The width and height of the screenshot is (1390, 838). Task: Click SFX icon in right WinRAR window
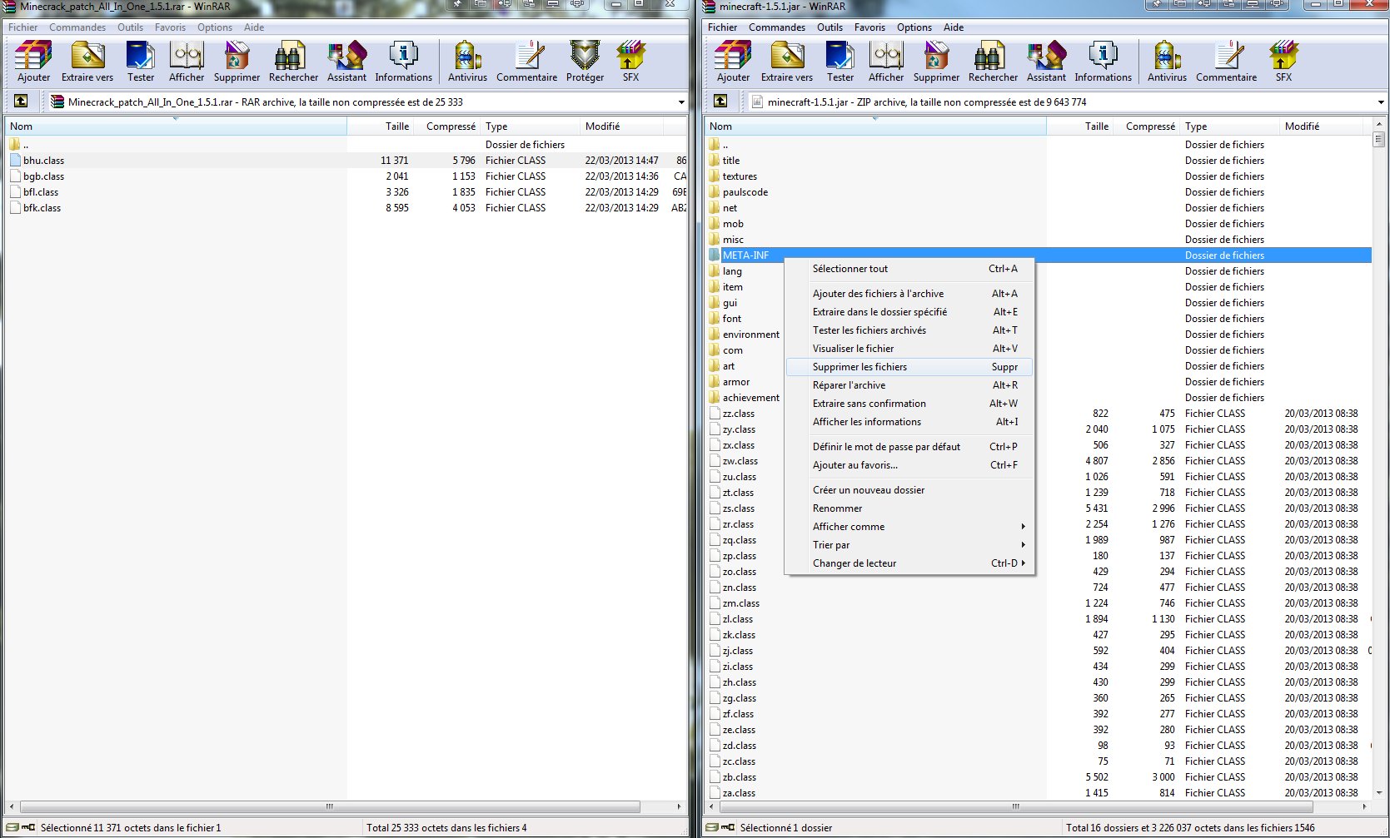[1283, 62]
